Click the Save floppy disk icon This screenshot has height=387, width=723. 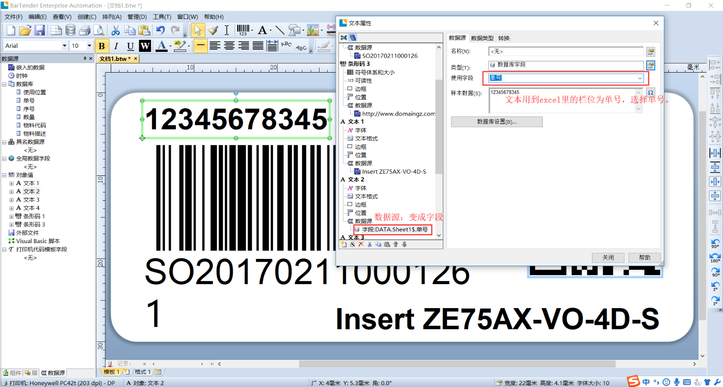click(x=40, y=30)
